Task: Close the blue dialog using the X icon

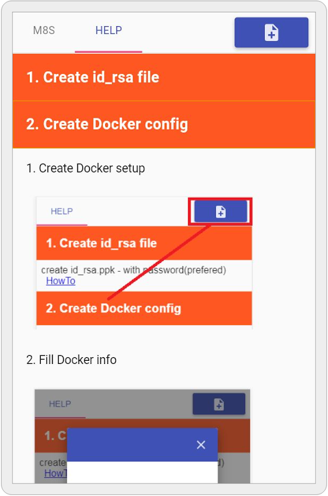Action: tap(201, 445)
